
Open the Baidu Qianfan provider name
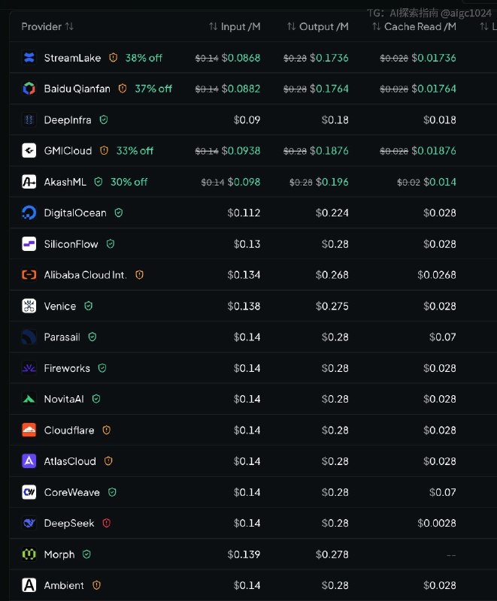click(x=77, y=89)
